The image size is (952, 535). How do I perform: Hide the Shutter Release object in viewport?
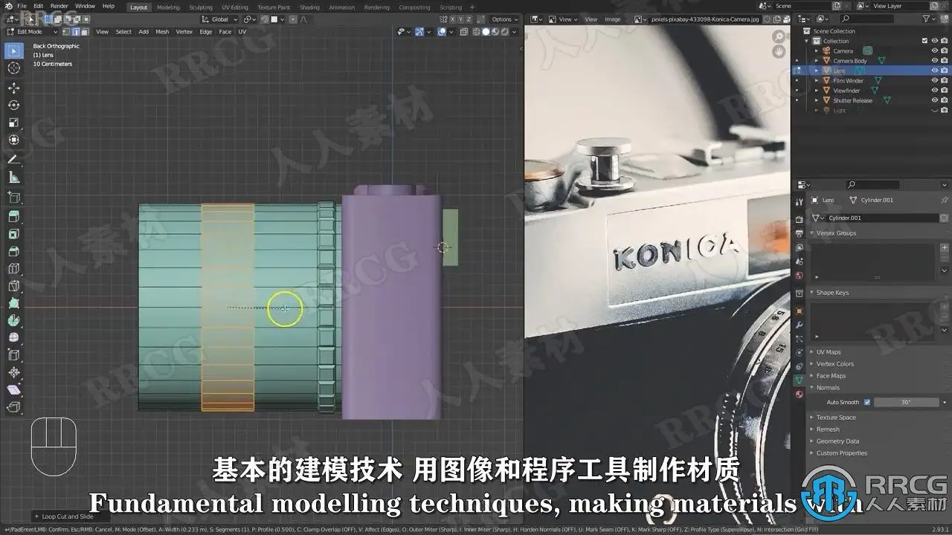935,100
